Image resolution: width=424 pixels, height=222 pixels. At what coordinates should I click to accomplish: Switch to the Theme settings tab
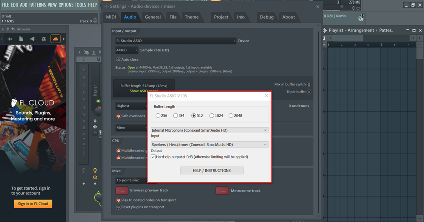pyautogui.click(x=192, y=17)
